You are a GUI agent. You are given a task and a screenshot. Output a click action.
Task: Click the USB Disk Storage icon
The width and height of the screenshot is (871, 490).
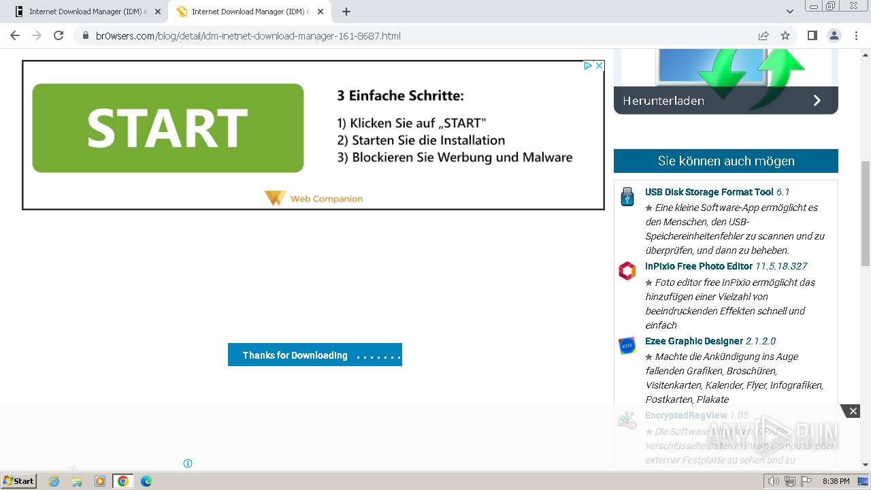click(x=627, y=197)
